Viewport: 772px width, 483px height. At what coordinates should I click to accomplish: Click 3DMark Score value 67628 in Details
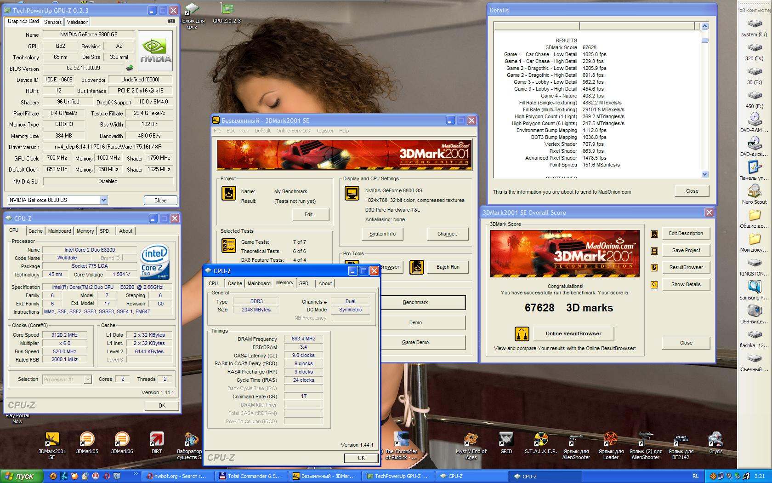pos(590,47)
